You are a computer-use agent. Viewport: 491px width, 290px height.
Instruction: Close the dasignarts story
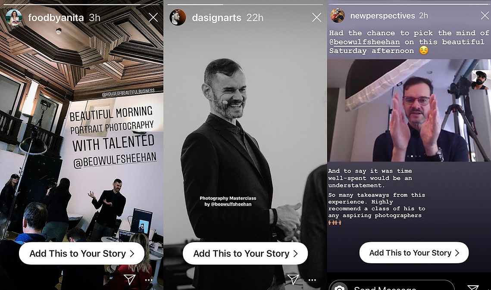coord(316,17)
